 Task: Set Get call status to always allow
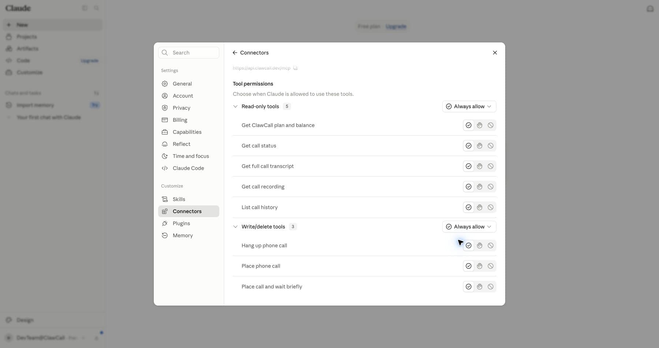click(469, 146)
